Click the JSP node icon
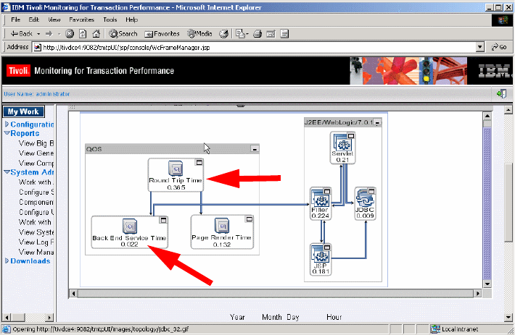The height and width of the screenshot is (335, 515). [321, 254]
